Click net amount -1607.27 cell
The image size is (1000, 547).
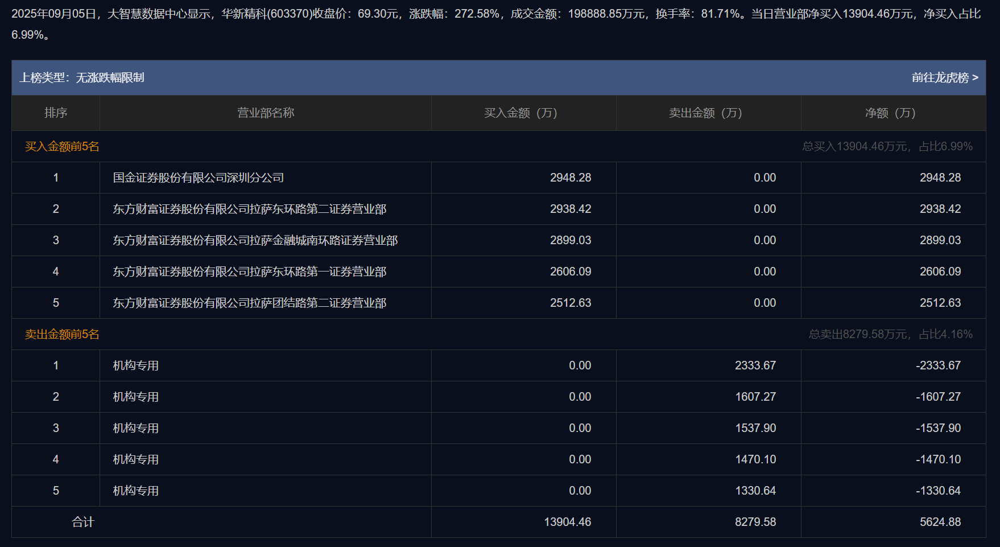[939, 397]
